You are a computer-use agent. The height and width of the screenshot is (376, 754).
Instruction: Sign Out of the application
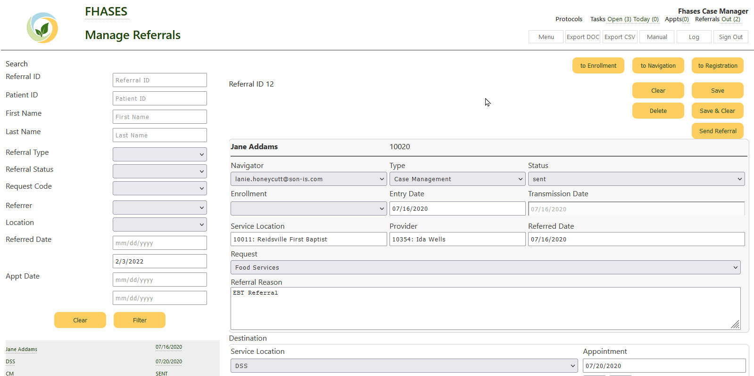[x=730, y=37]
